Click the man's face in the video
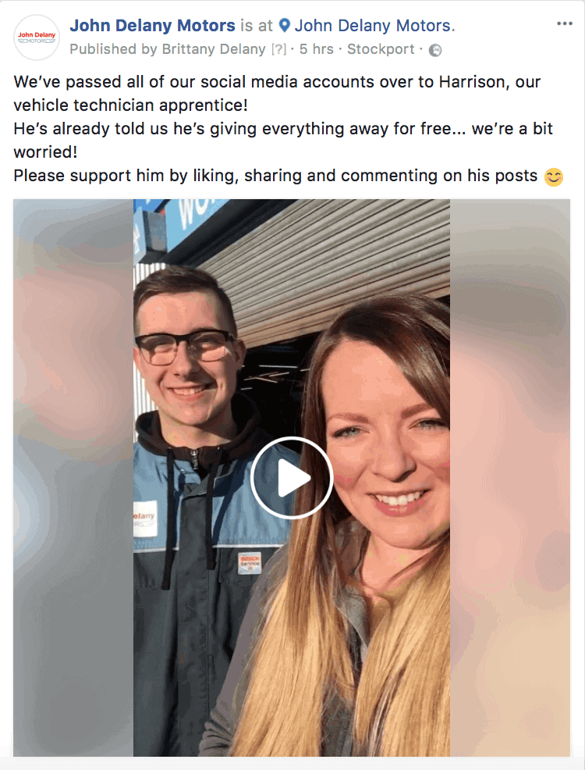 (186, 358)
